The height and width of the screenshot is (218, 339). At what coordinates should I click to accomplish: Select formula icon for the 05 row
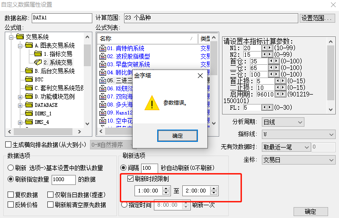102,80
